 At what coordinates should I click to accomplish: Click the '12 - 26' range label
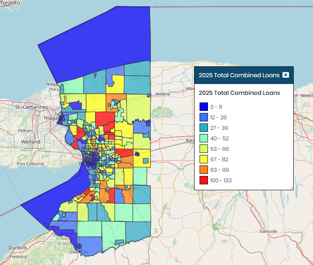pos(218,117)
